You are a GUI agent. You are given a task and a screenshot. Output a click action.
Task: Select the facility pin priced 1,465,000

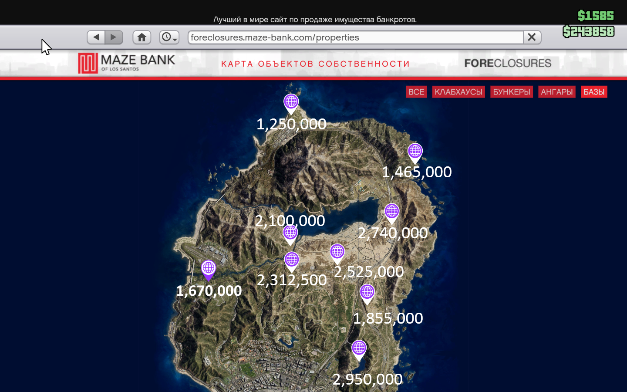coord(415,153)
